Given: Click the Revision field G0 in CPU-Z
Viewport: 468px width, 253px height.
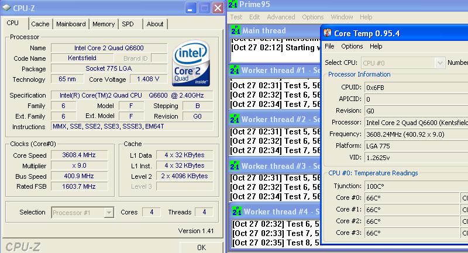Looking at the screenshot, I should tap(198, 116).
